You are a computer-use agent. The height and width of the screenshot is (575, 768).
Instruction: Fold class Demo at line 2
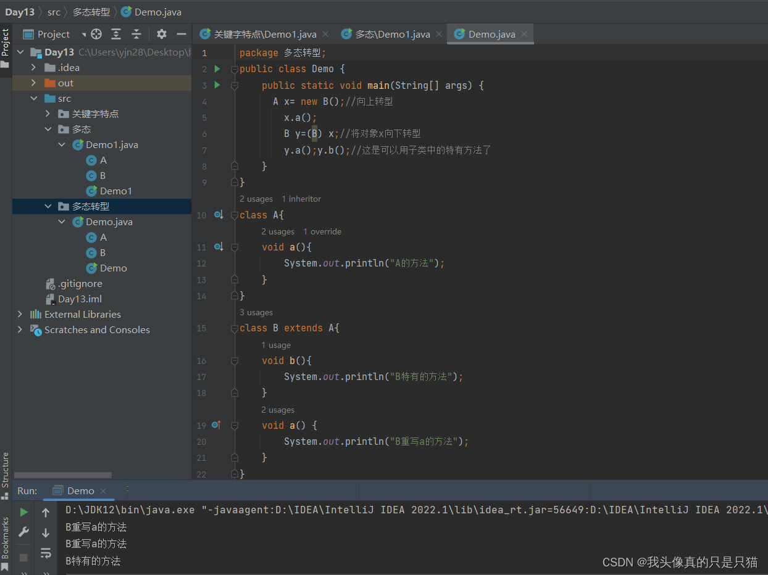235,70
